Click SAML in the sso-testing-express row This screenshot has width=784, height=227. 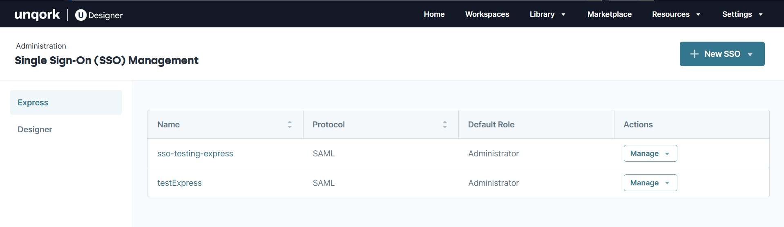(324, 154)
